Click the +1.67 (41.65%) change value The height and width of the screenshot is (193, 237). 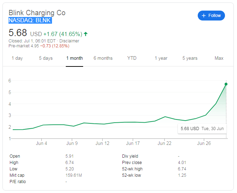click(x=63, y=34)
